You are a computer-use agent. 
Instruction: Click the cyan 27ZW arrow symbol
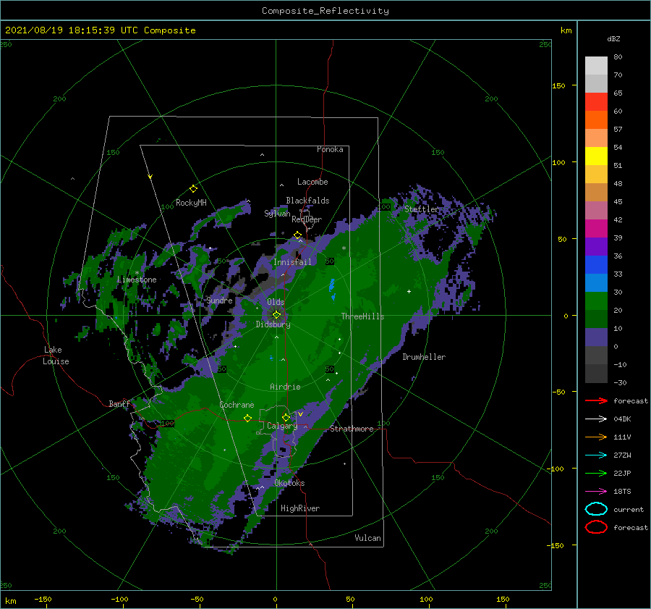click(x=596, y=455)
